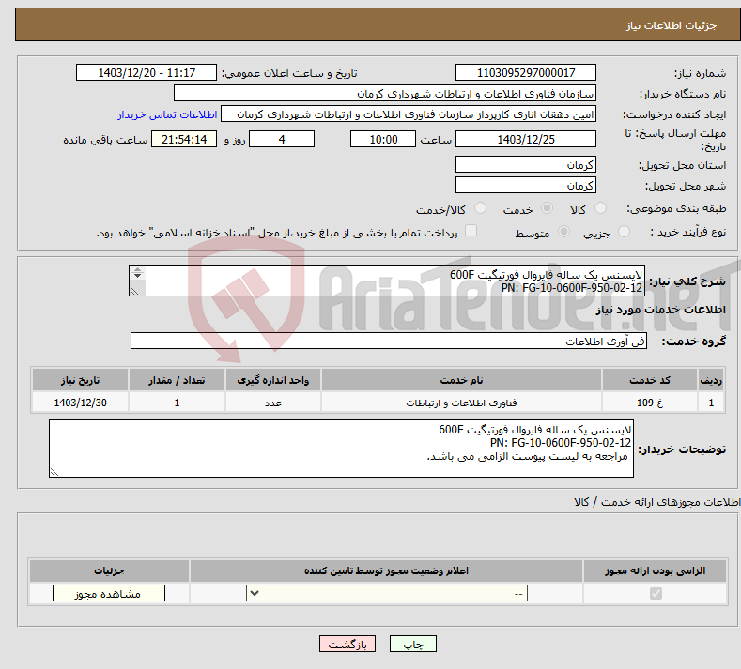
Task: Click the ردیف column header
Action: (x=711, y=380)
